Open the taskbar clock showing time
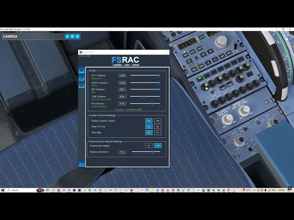Image resolution: width=294 pixels, height=220 pixels. point(281,190)
